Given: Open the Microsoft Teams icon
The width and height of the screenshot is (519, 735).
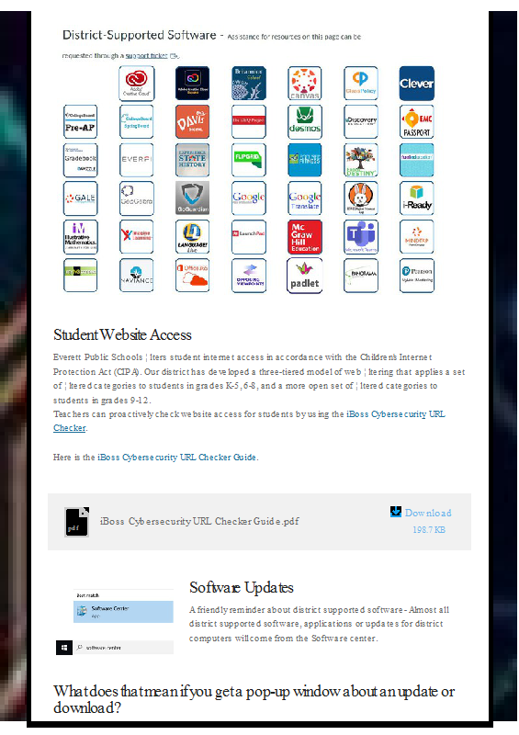Looking at the screenshot, I should click(360, 237).
